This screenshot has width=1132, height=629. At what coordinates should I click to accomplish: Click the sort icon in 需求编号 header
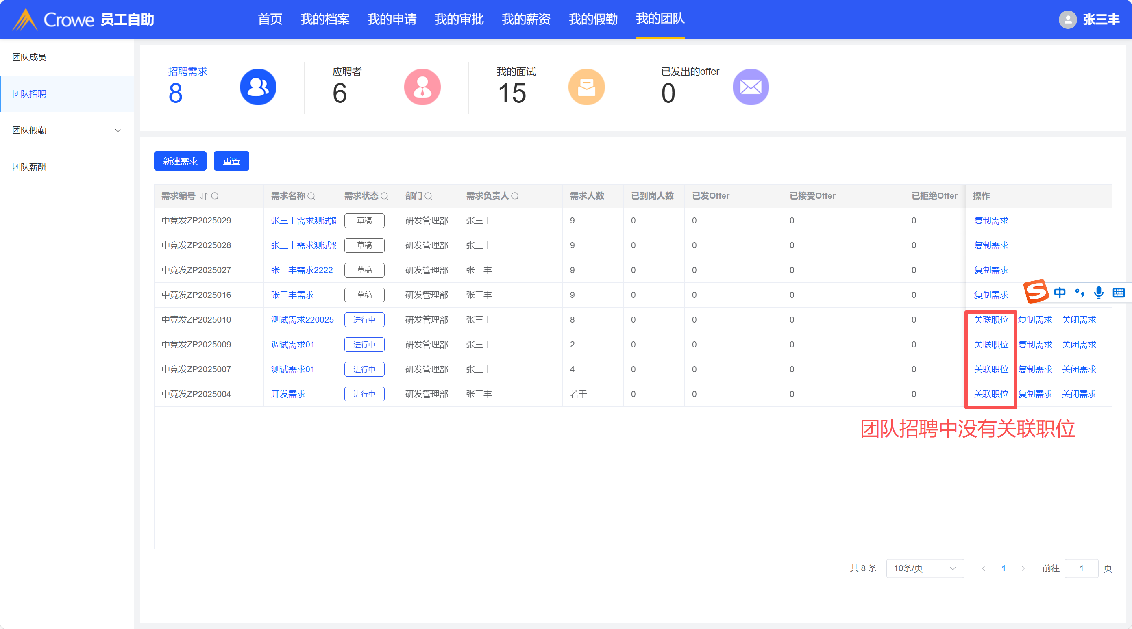[x=203, y=196]
